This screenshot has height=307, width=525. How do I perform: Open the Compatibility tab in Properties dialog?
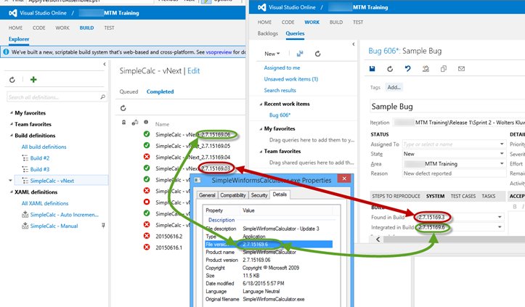click(233, 195)
